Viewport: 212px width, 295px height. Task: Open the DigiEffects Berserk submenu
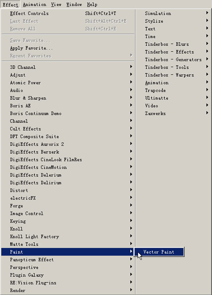click(68, 152)
